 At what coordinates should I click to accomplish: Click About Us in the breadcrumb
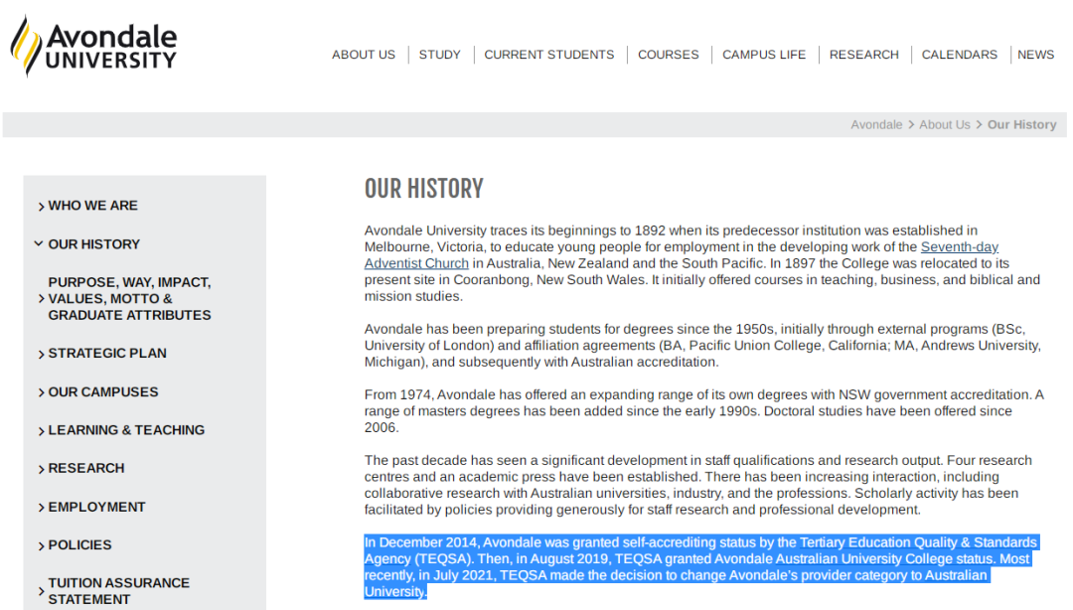[x=944, y=125]
